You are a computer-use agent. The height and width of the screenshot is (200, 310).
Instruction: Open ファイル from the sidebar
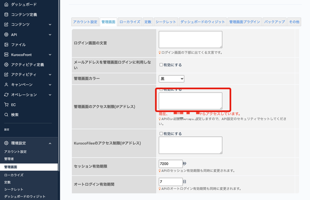[x=19, y=44]
